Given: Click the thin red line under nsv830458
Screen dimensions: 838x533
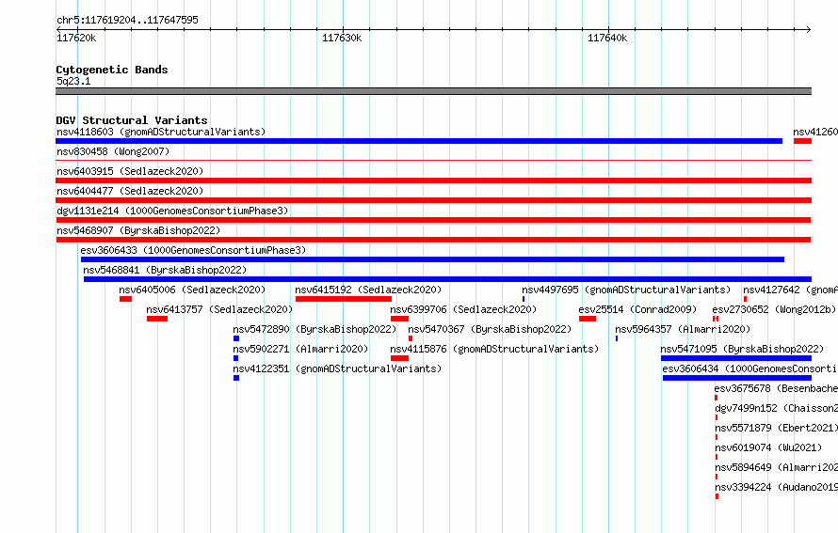Looking at the screenshot, I should coord(433,160).
